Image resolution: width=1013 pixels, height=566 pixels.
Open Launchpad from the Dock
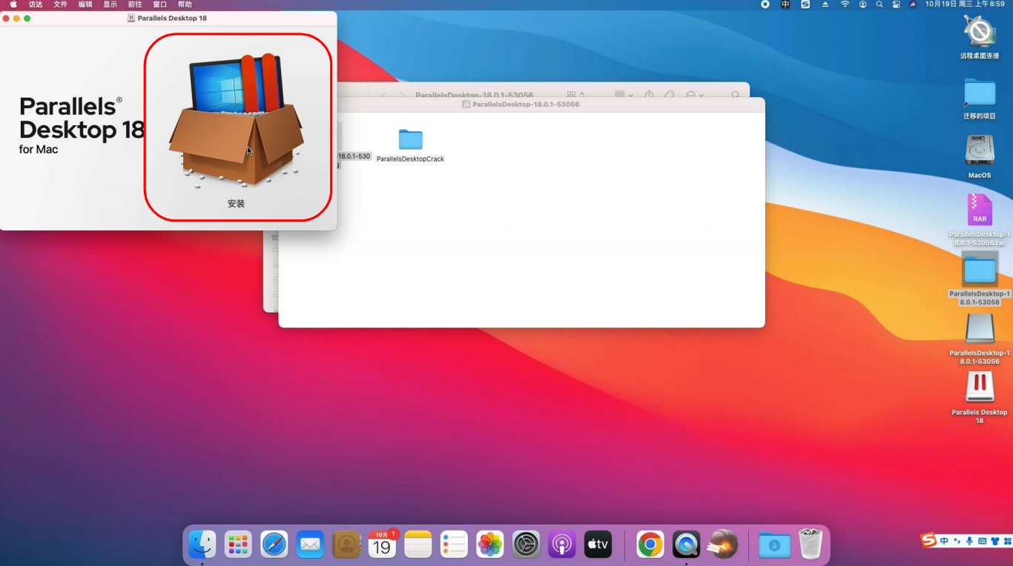click(x=238, y=545)
